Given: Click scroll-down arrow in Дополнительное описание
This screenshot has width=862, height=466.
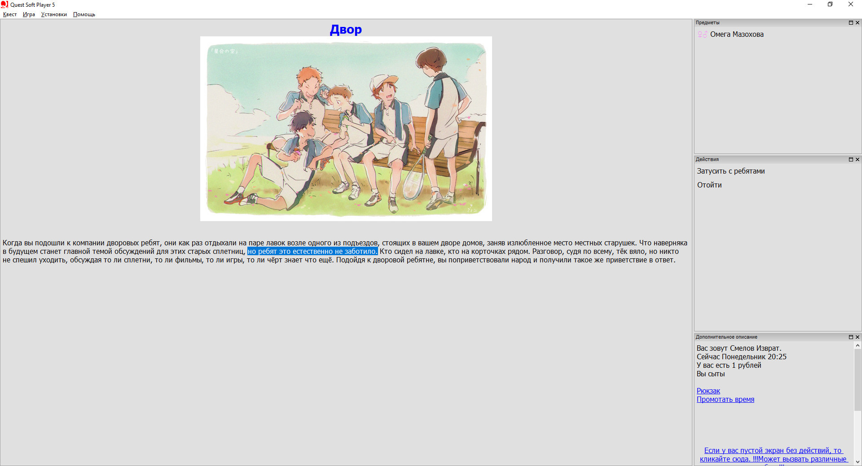Looking at the screenshot, I should 858,462.
